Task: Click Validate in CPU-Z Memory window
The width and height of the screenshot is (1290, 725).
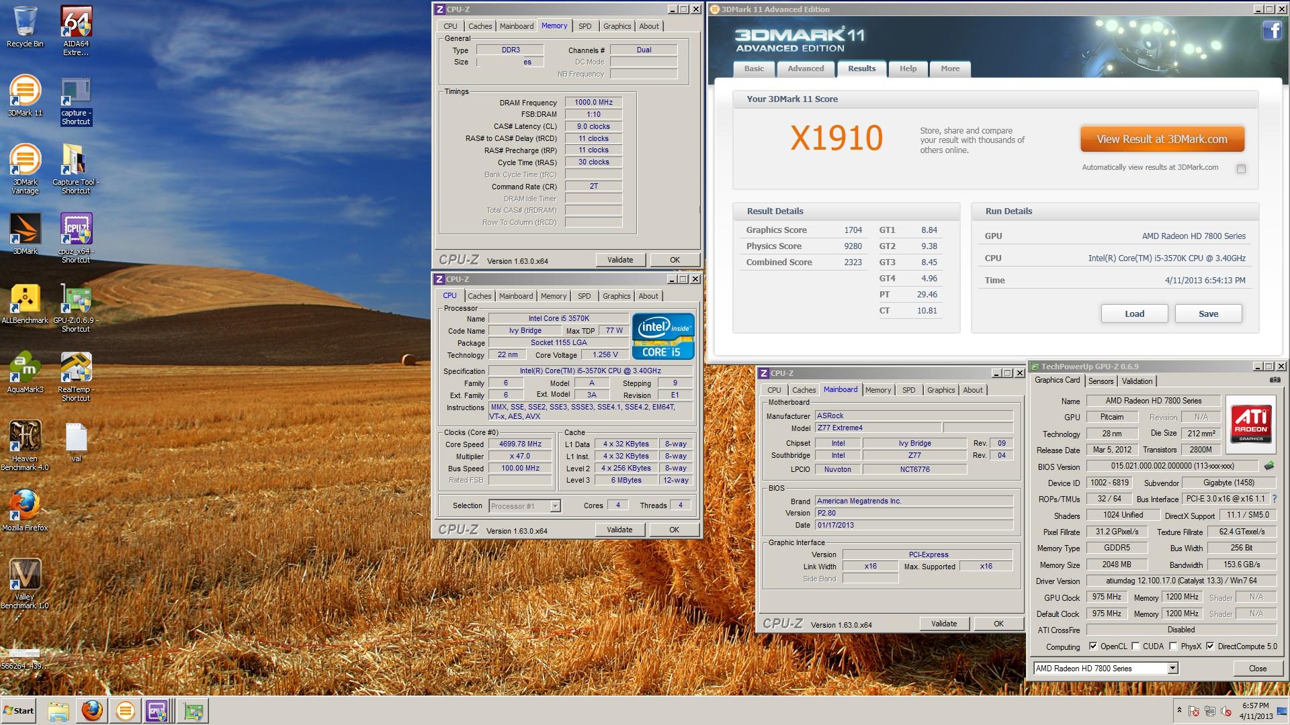Action: click(x=620, y=260)
